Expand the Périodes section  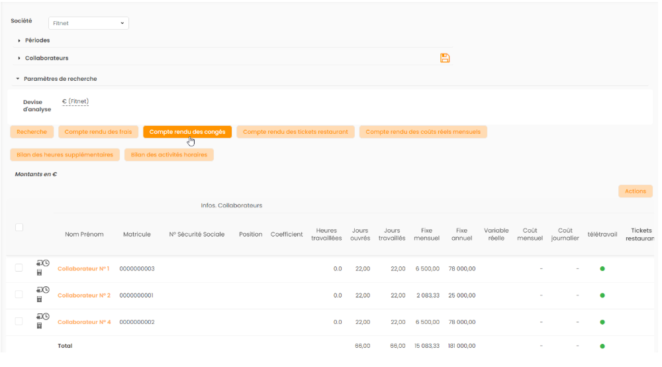(37, 40)
